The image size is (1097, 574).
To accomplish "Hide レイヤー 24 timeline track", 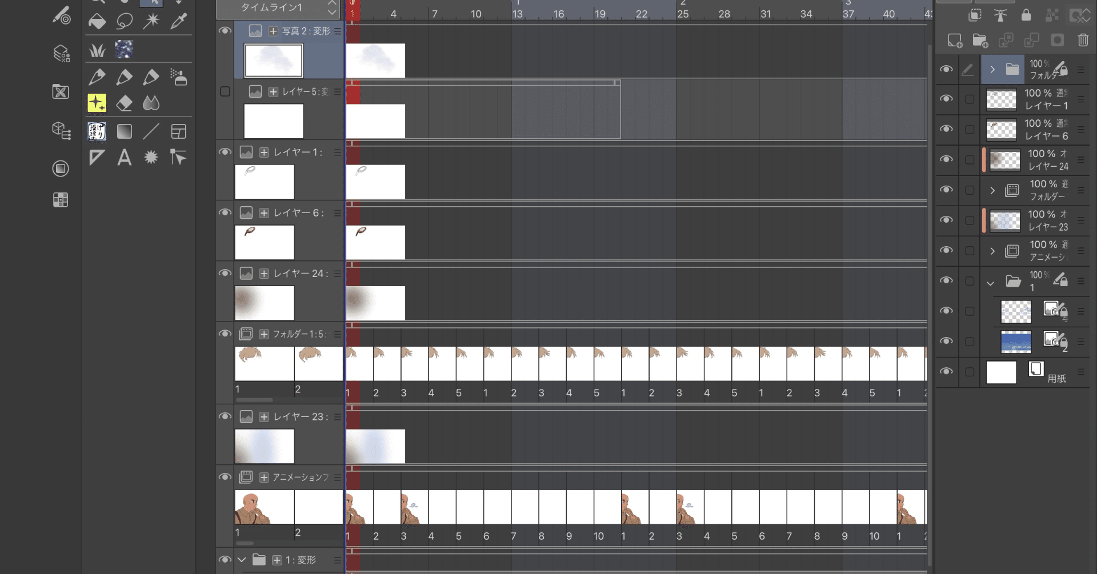I will click(x=225, y=273).
